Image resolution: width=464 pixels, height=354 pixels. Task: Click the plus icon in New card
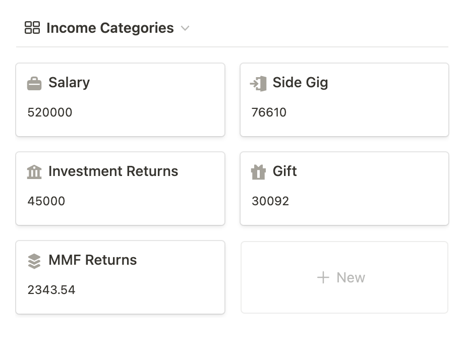[x=323, y=277]
